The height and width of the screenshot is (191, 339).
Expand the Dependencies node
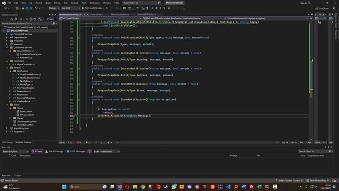[x=7, y=38]
